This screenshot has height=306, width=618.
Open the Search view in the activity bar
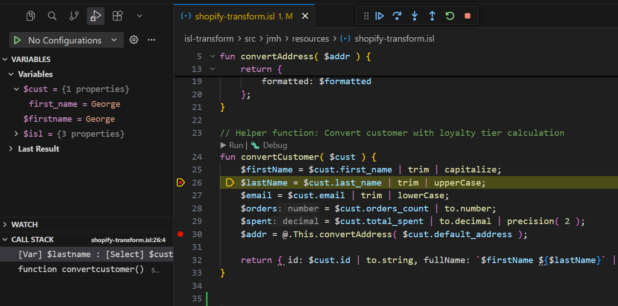point(52,15)
